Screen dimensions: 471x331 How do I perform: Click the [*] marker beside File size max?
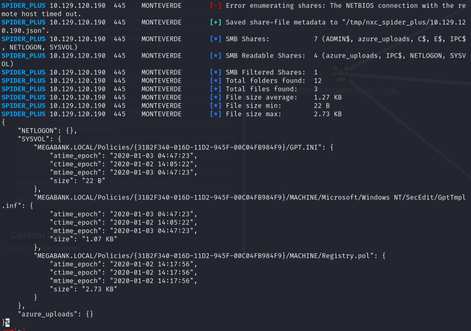(x=216, y=114)
